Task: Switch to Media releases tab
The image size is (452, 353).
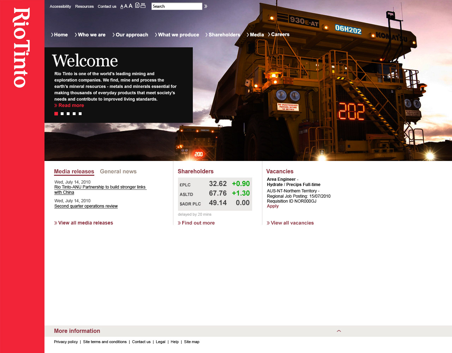Action: [x=74, y=172]
